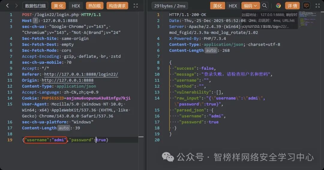The image size is (324, 170).
Task: Expand request panel to fullscreen
Action: [x=136, y=6]
